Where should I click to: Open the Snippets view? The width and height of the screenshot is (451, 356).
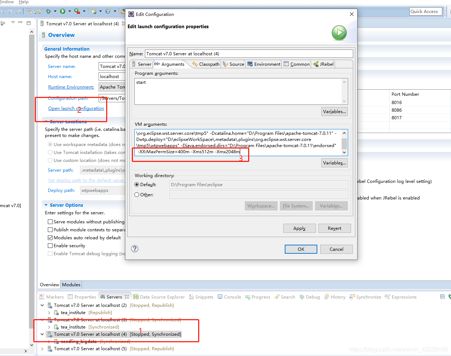click(201, 297)
